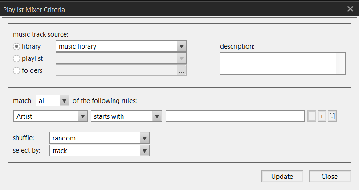The height and width of the screenshot is (190, 359).
Task: Click the group rules bracket button
Action: pos(332,116)
